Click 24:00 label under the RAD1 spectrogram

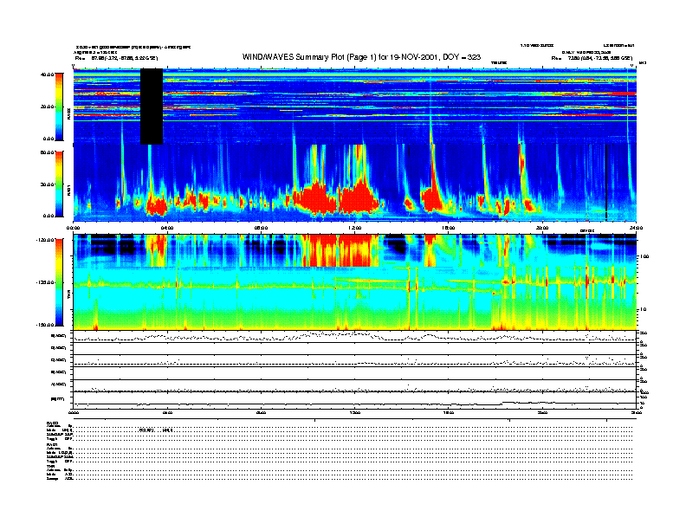click(x=636, y=228)
